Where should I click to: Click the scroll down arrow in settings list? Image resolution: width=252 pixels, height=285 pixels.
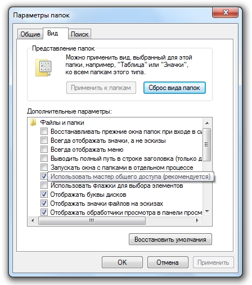coord(207,211)
